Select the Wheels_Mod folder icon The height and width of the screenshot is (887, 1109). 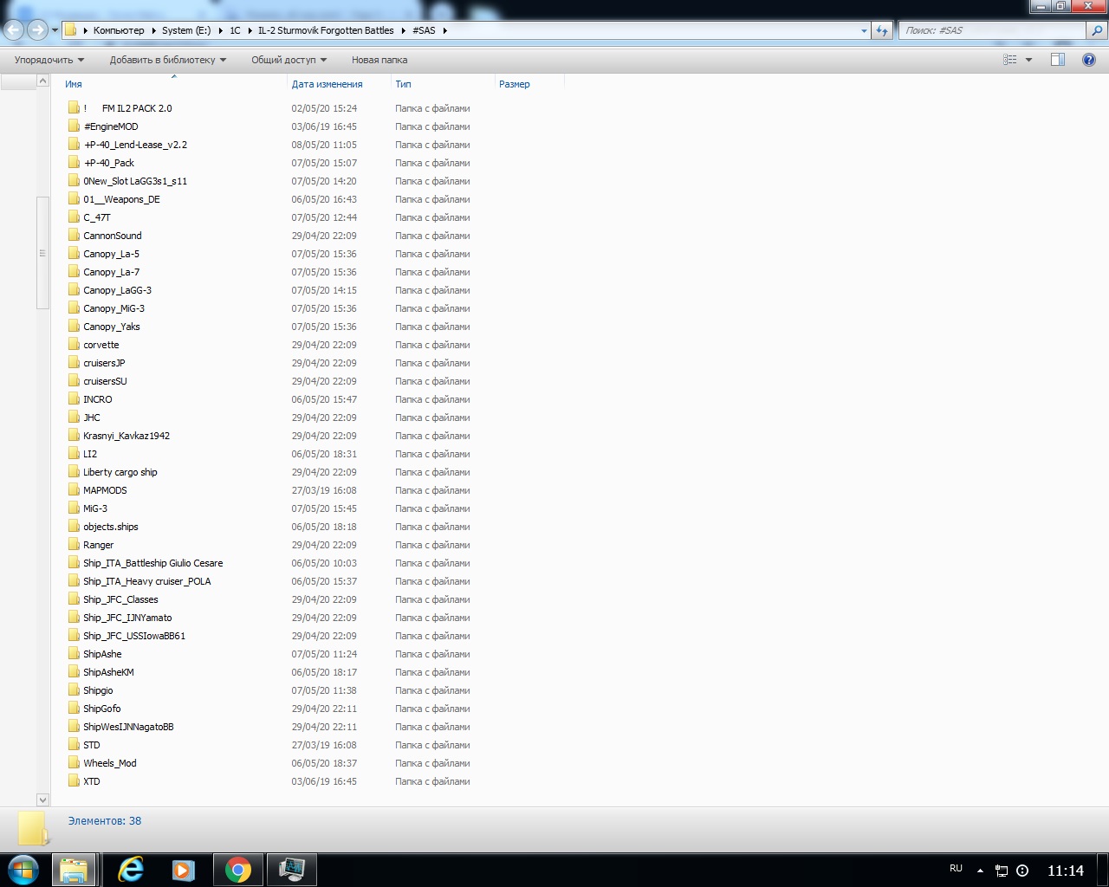pos(74,763)
